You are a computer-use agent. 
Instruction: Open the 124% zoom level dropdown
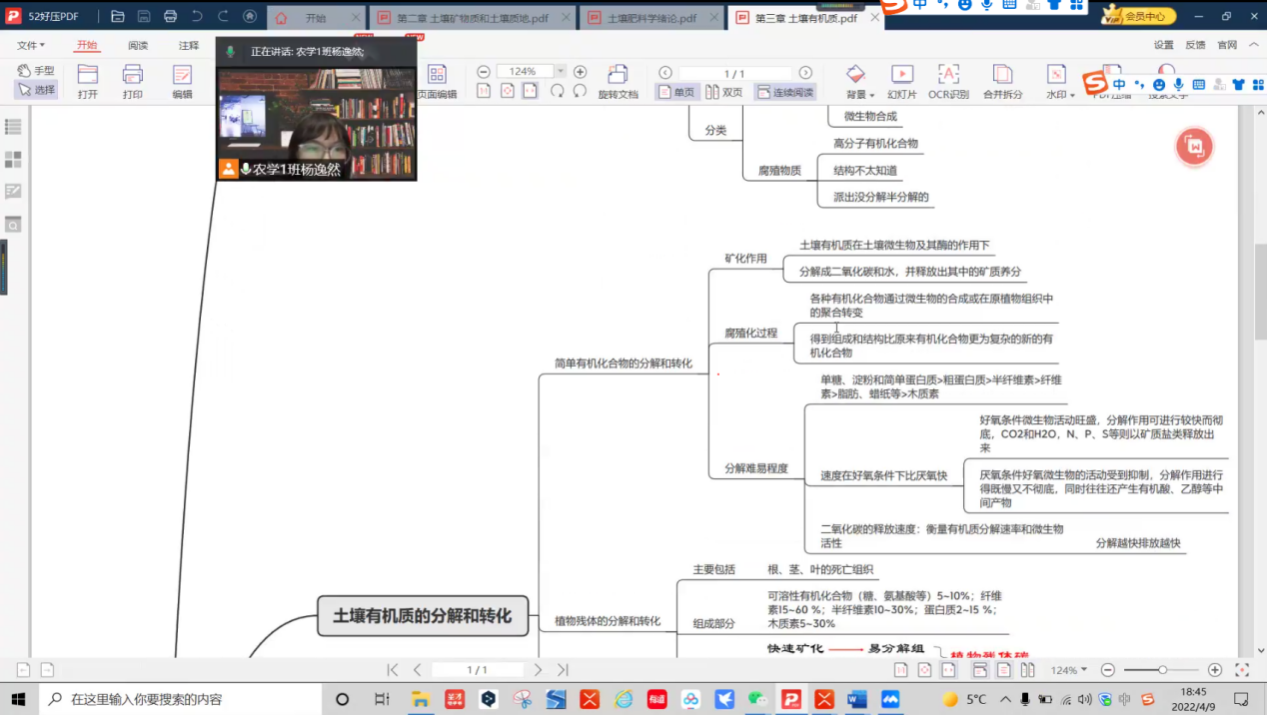tap(561, 72)
